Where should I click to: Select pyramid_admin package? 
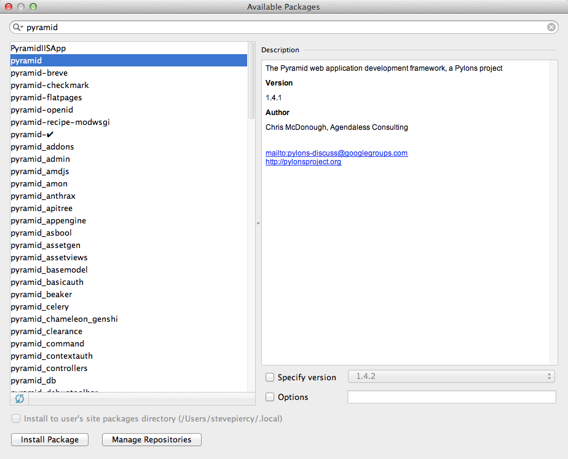(128, 159)
